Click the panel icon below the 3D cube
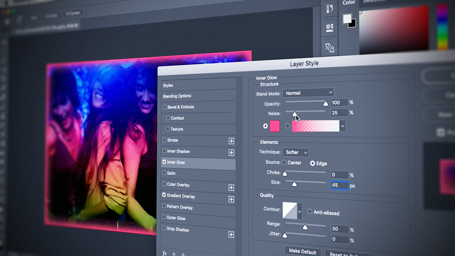455x256 pixels. click(330, 48)
